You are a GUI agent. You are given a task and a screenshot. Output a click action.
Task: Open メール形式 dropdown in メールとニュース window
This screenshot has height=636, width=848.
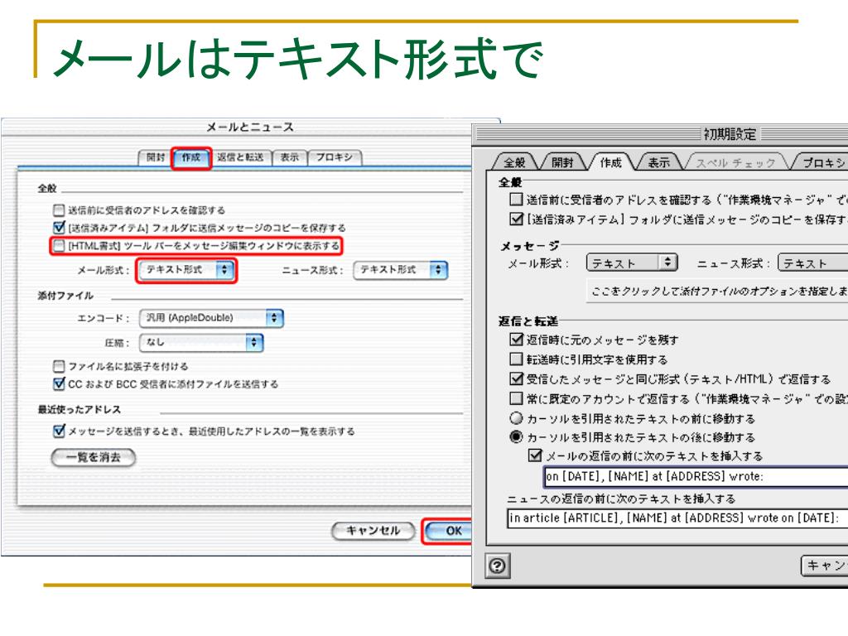(186, 269)
